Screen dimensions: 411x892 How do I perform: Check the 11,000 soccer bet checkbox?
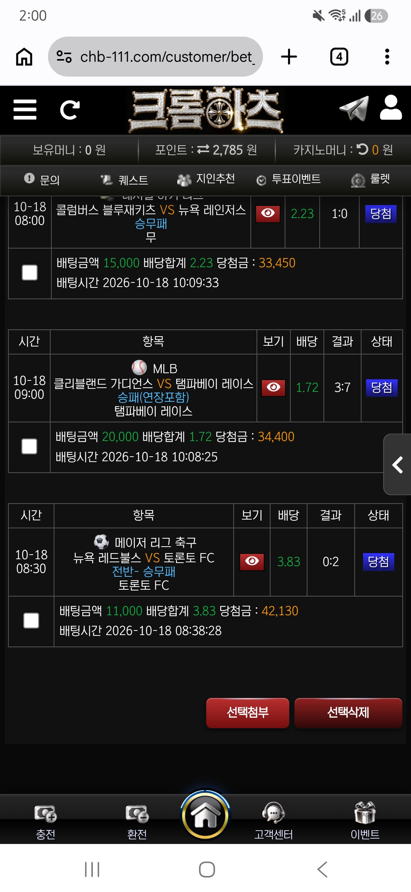[x=31, y=621]
